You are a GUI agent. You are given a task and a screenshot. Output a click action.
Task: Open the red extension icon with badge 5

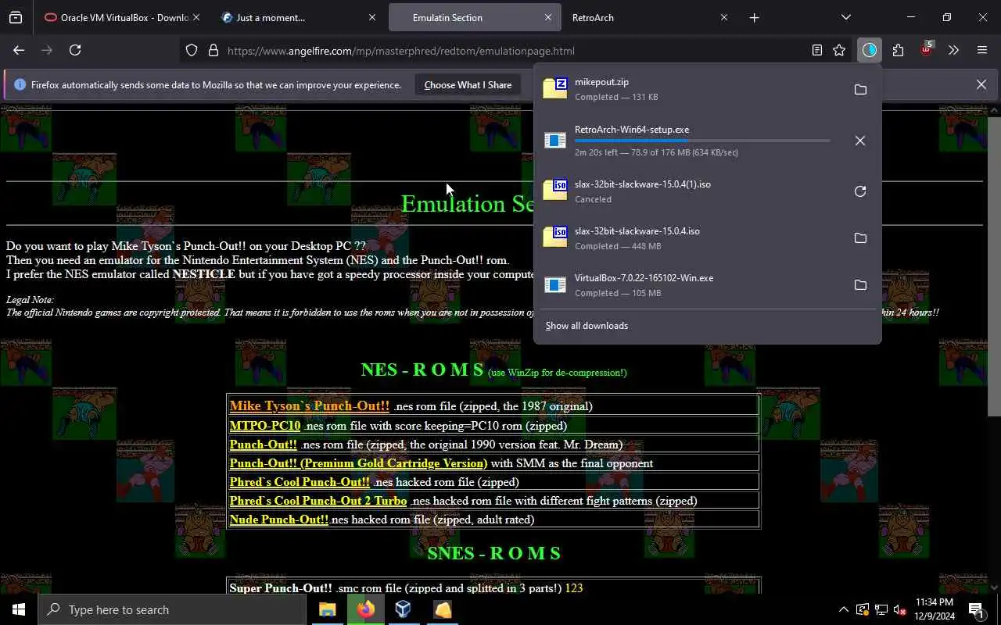tap(926, 49)
